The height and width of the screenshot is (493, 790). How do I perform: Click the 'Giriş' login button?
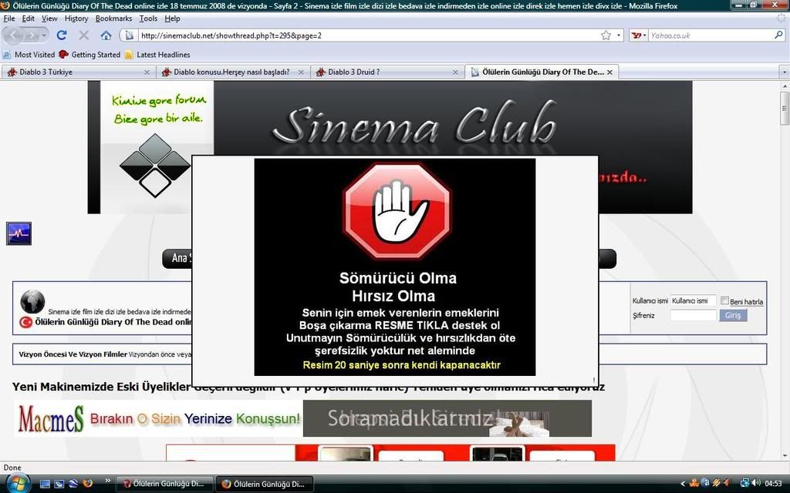pos(733,316)
